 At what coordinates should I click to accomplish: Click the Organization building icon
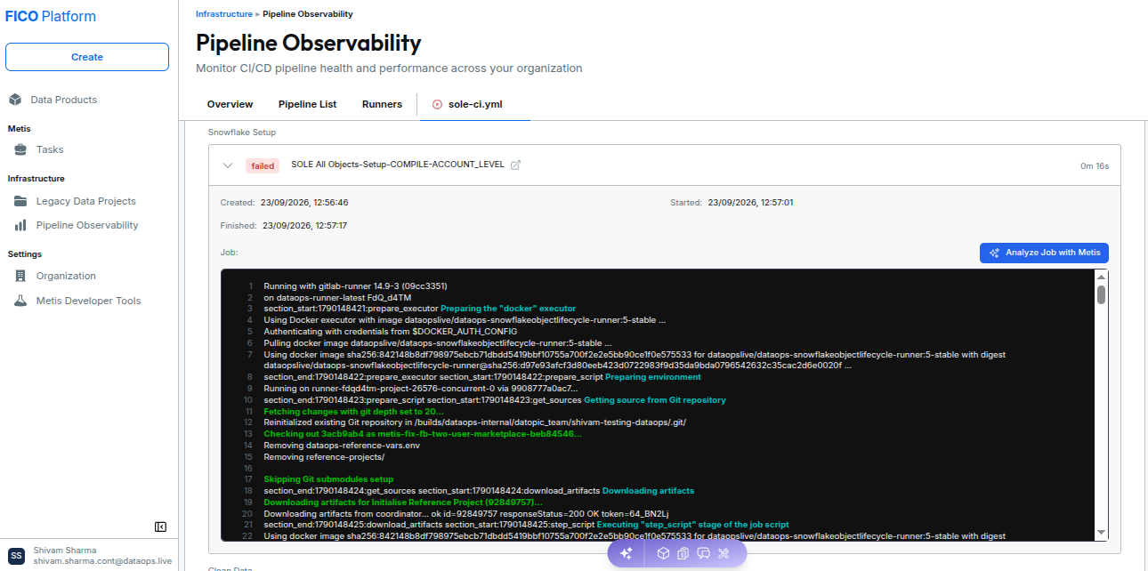[x=20, y=276]
